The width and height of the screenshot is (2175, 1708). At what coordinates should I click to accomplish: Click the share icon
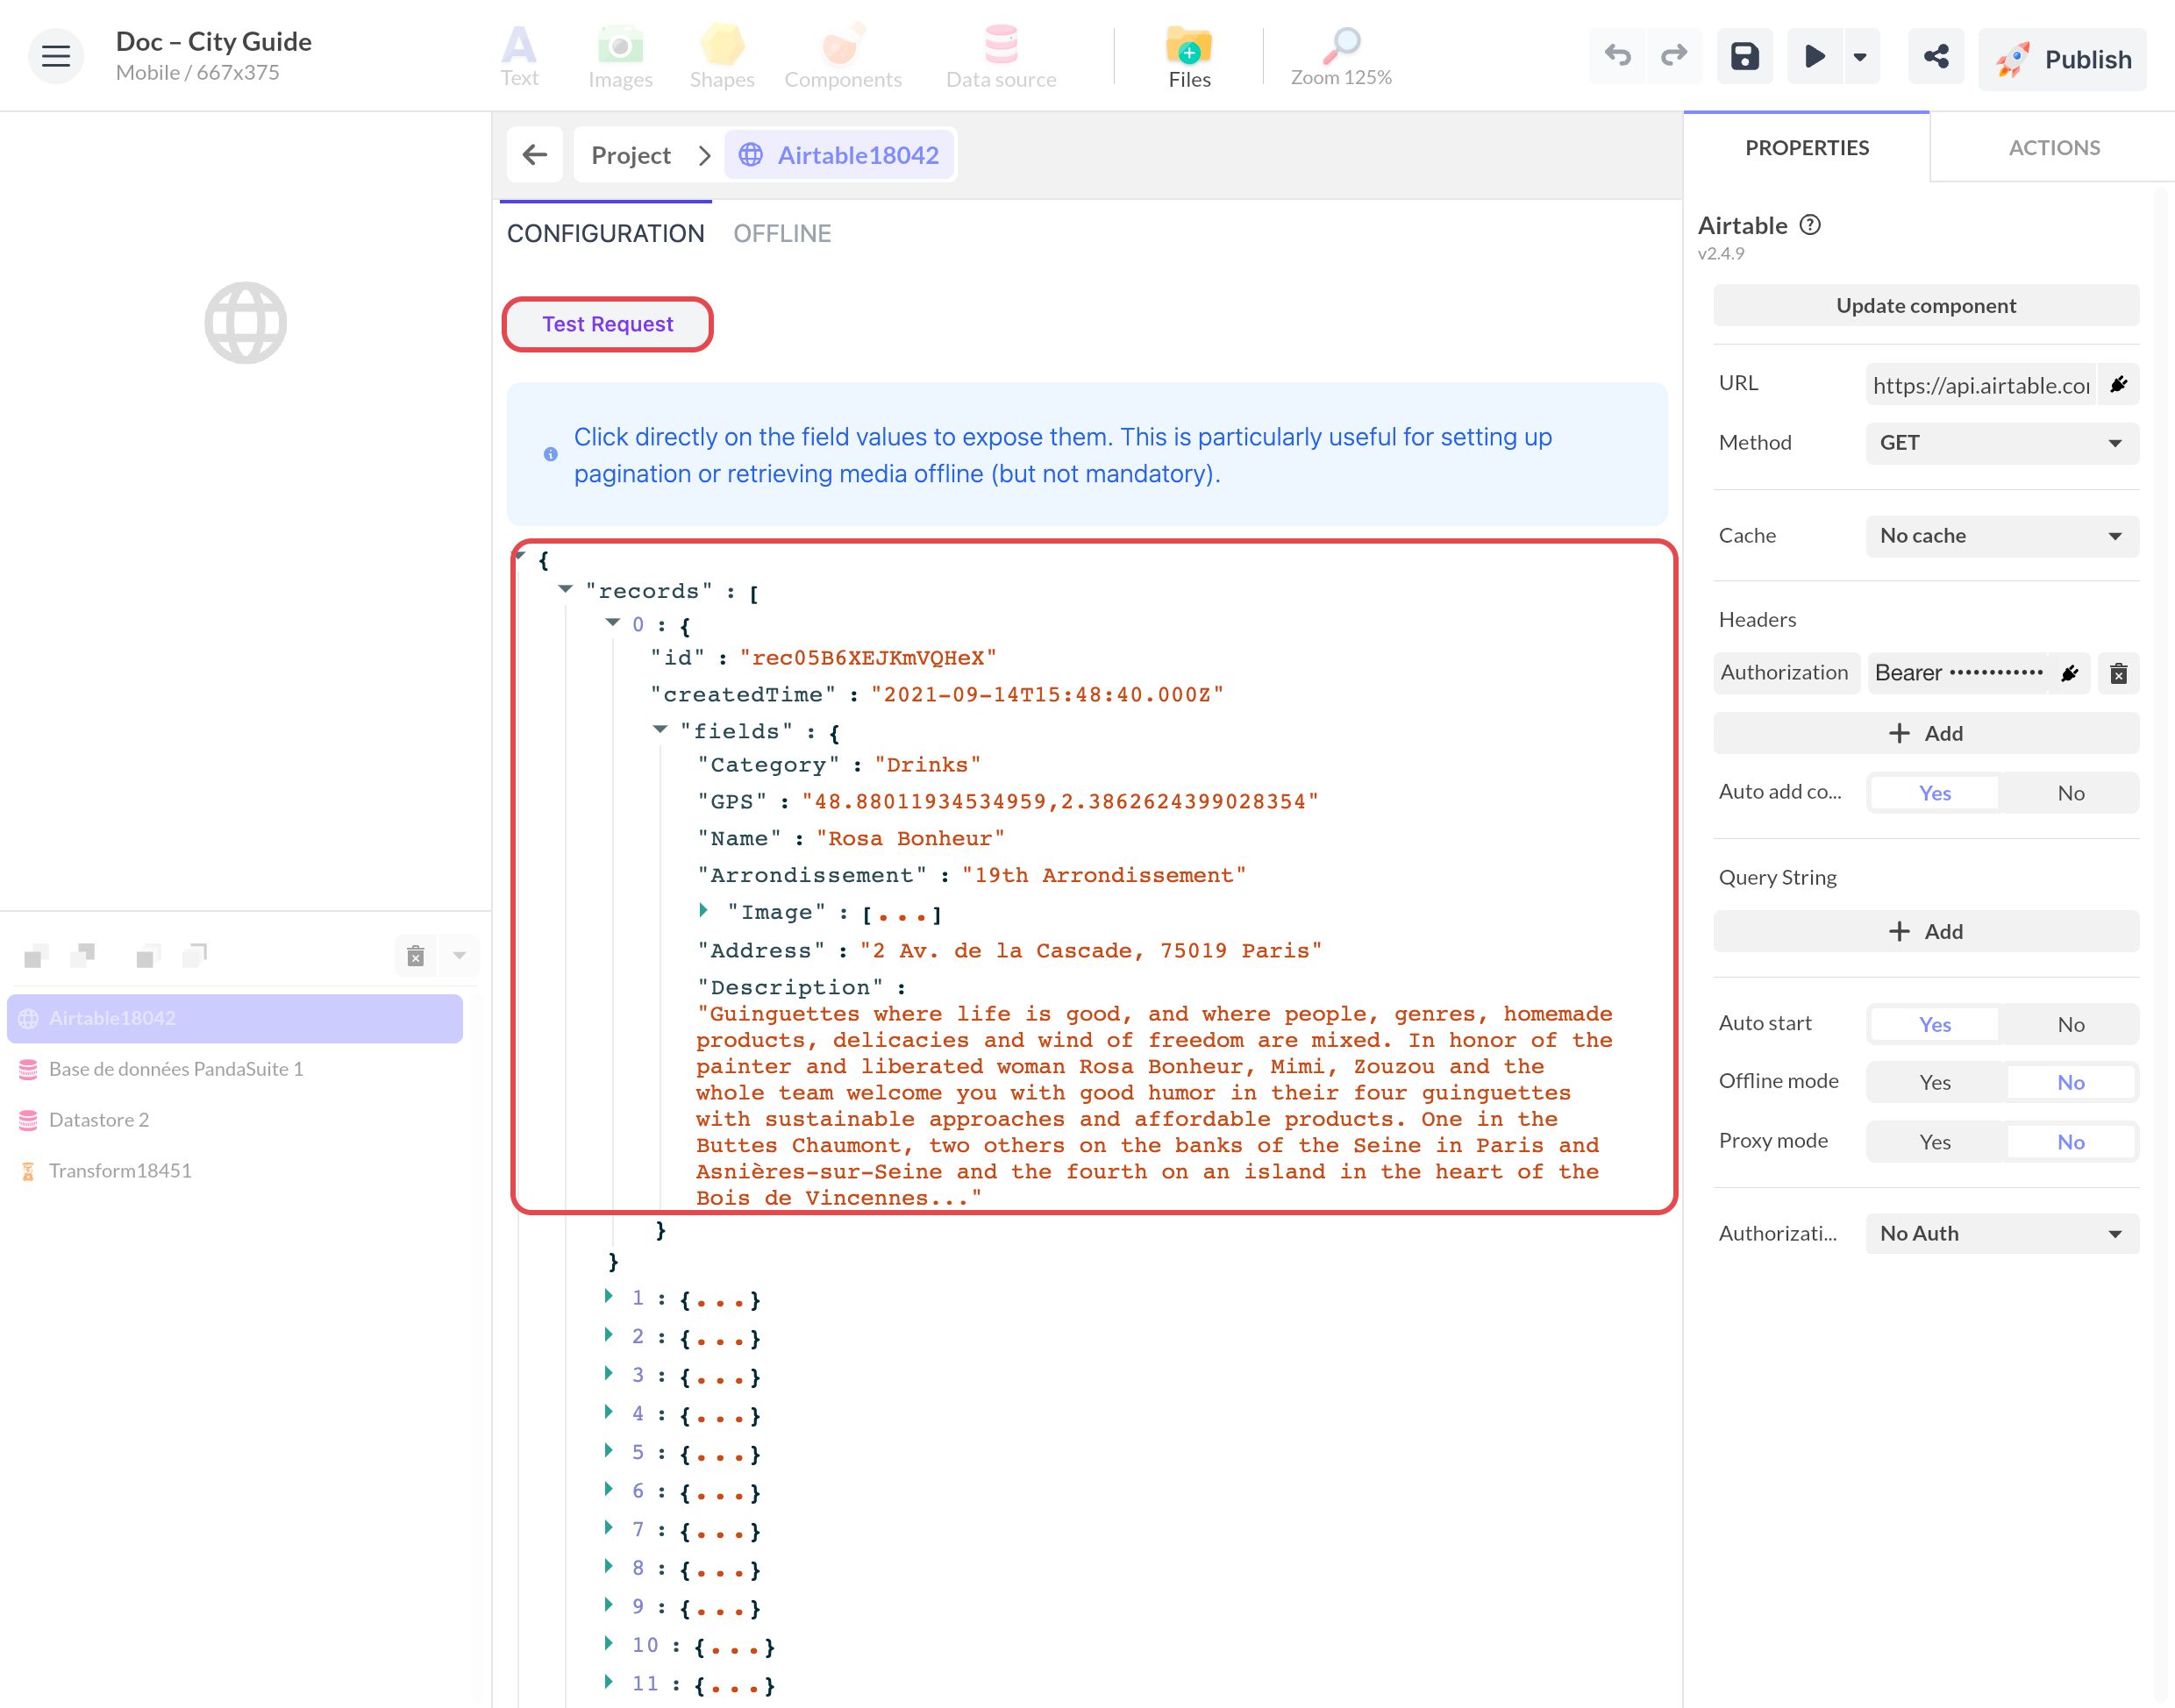point(1936,56)
